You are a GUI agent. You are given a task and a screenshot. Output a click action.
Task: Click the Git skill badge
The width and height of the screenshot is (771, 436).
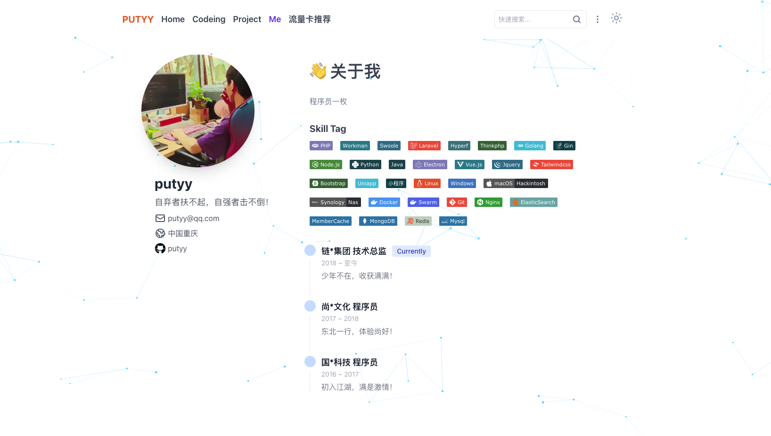[x=457, y=202]
